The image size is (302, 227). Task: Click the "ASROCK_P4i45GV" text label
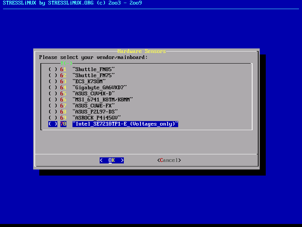(97, 118)
